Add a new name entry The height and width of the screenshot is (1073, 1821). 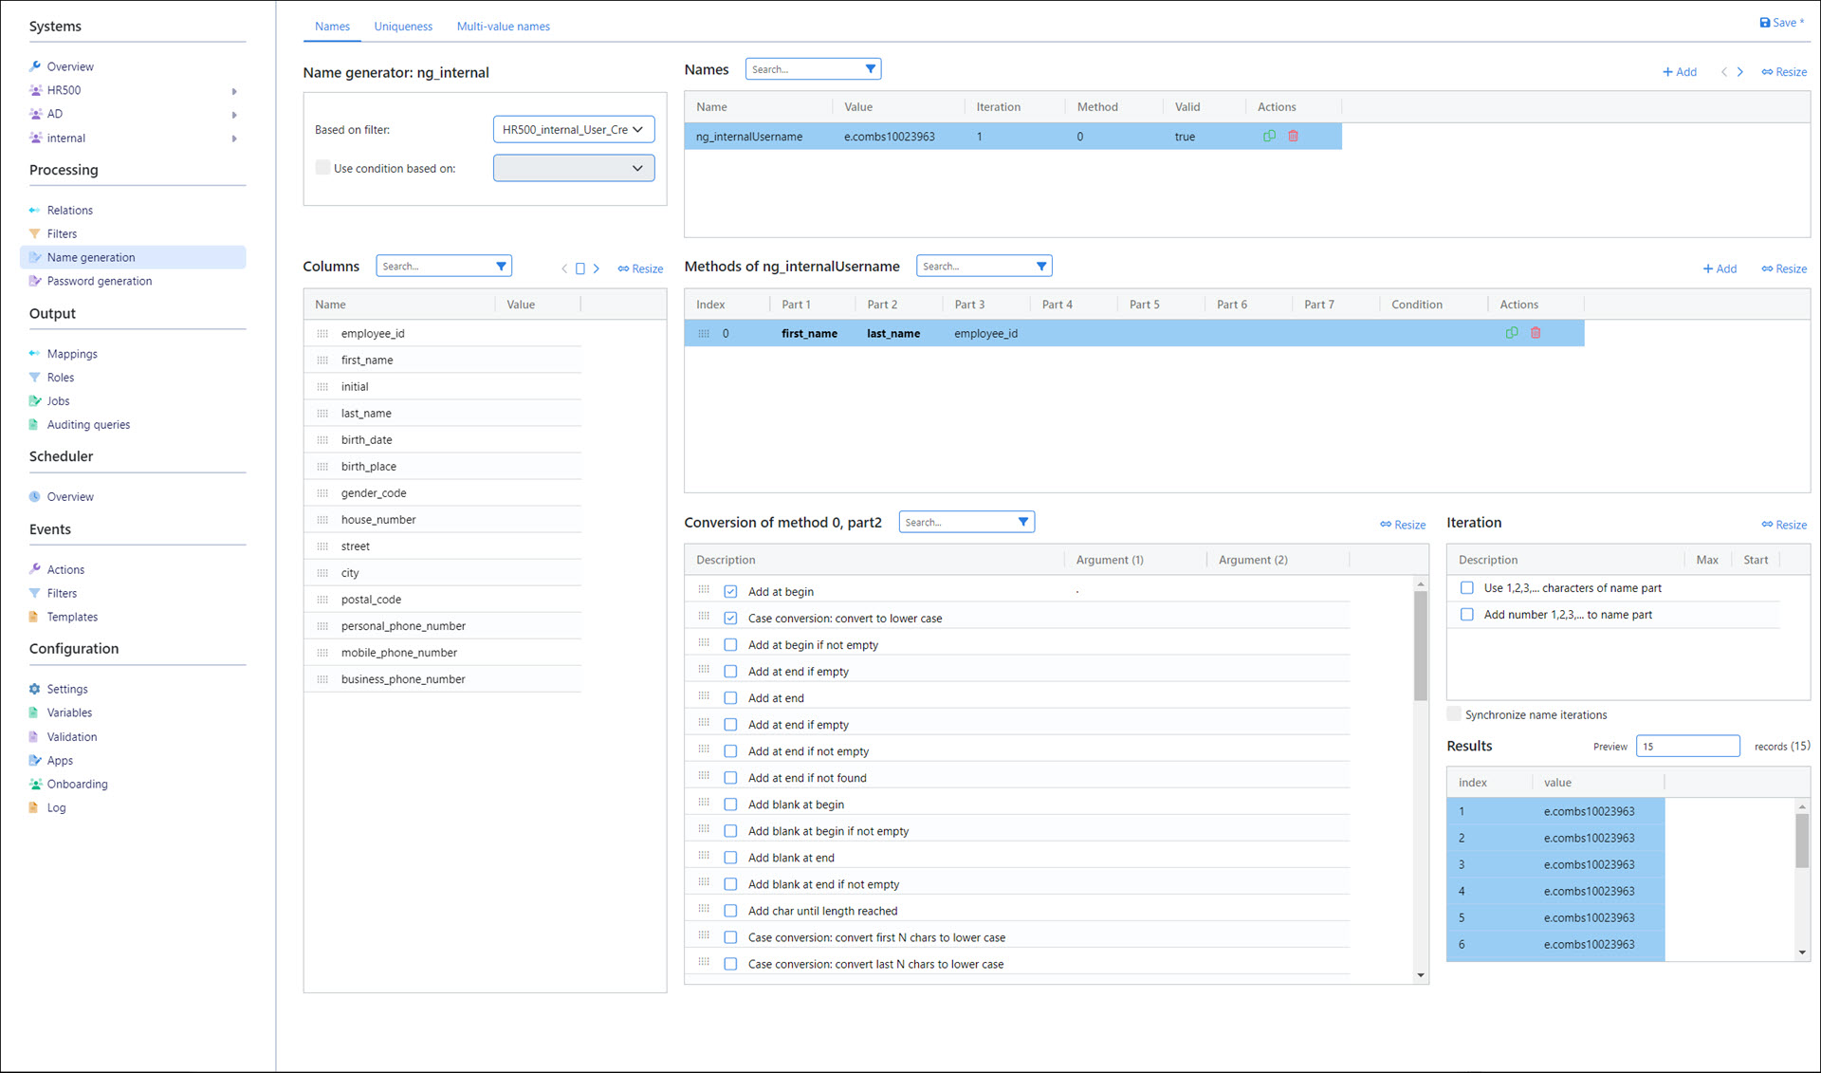point(1680,72)
